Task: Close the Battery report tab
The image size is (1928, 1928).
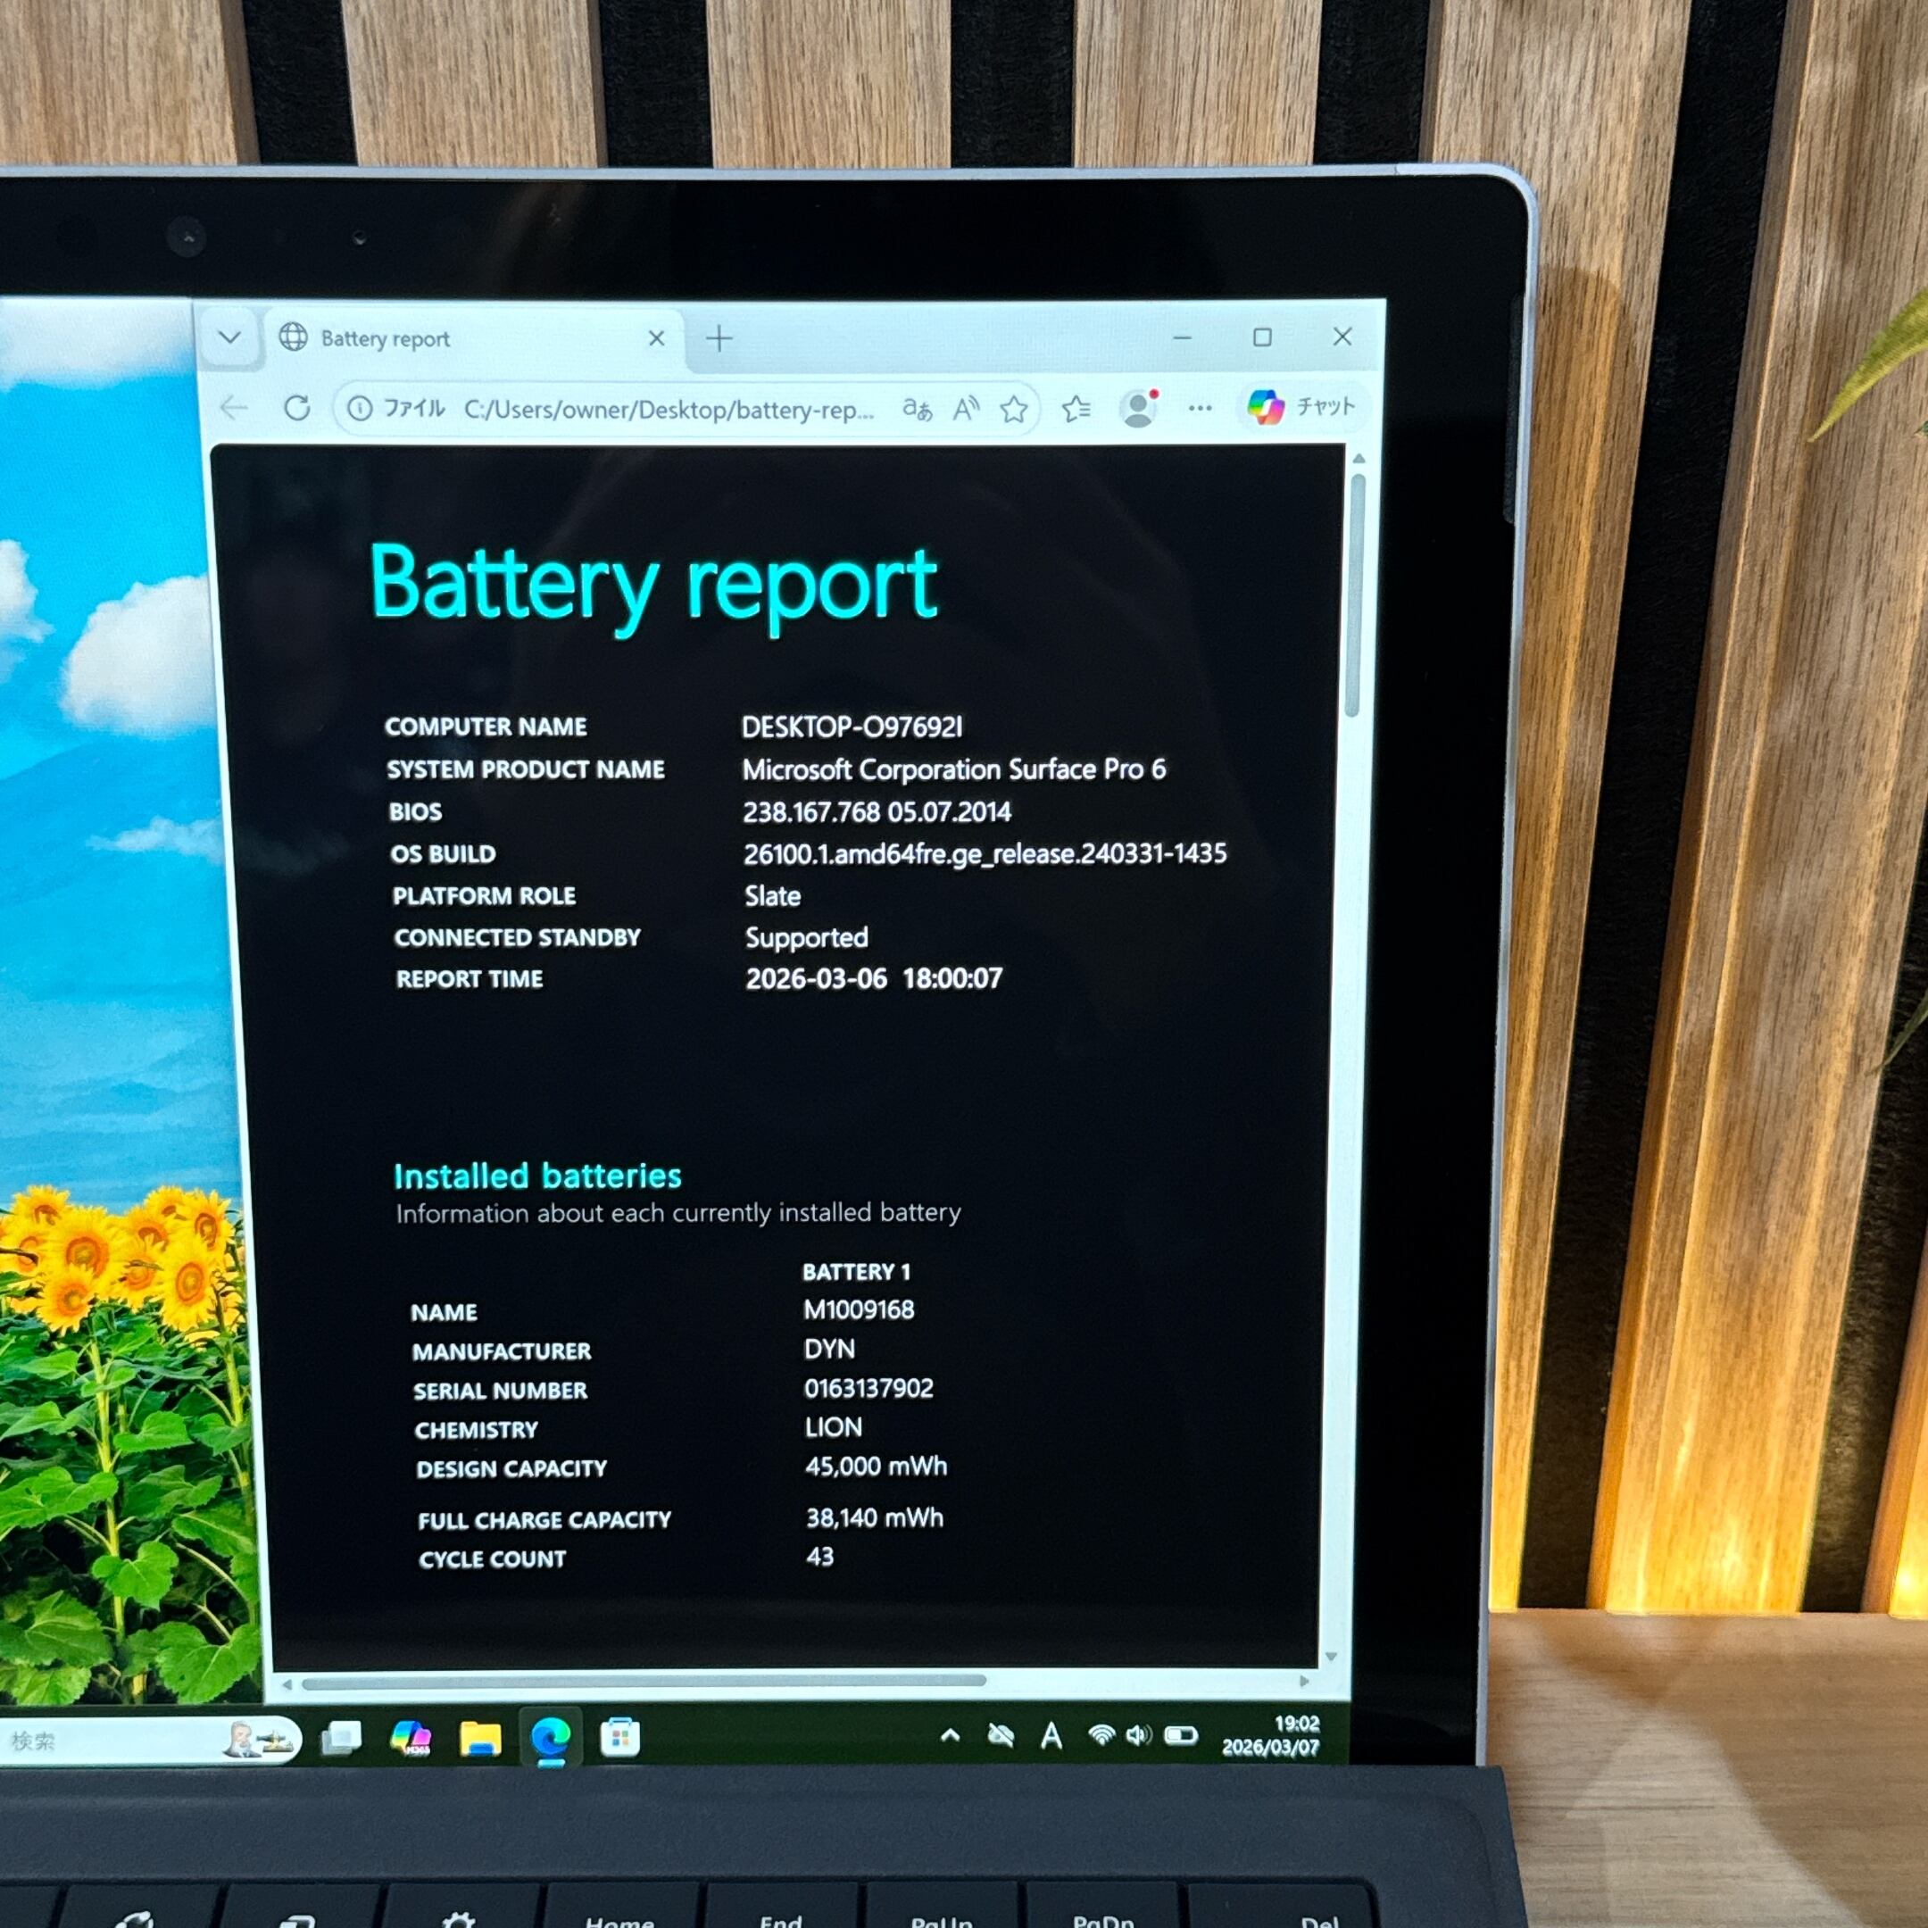Action: pos(656,338)
